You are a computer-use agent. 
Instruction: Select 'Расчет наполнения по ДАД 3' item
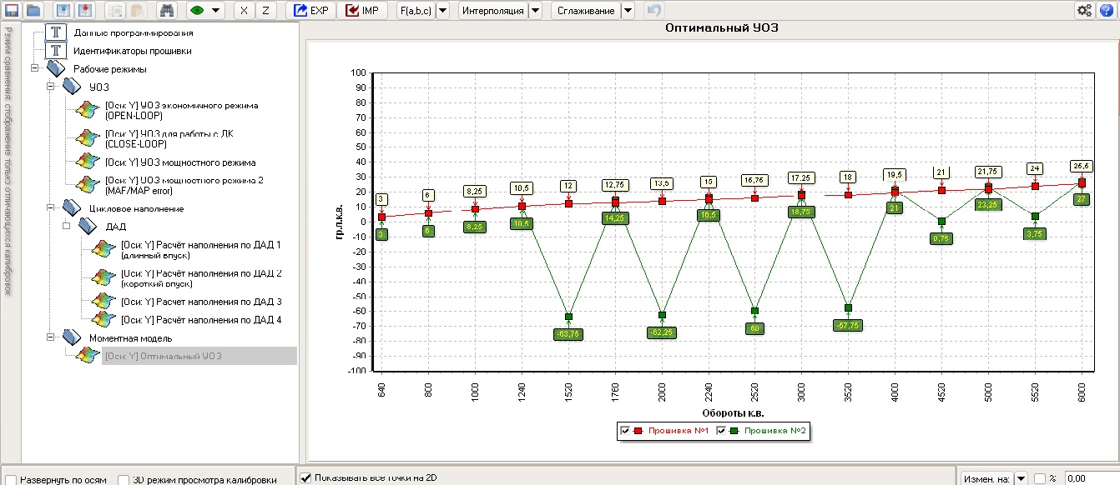[x=201, y=302]
